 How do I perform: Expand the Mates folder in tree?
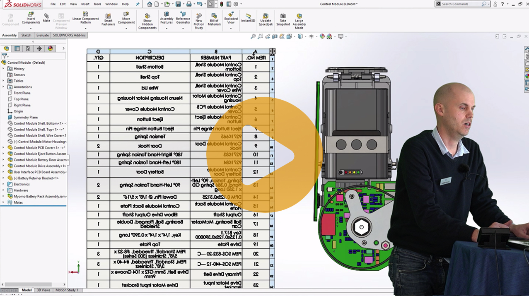(3, 202)
